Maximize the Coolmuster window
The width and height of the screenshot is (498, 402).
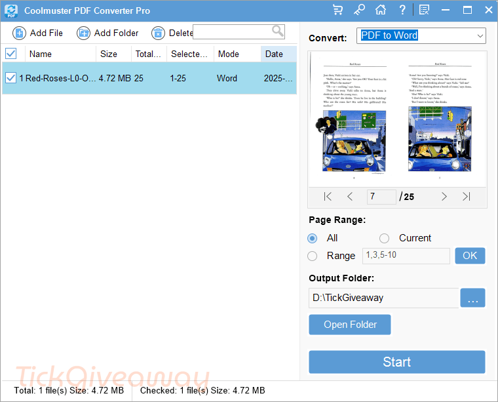(x=467, y=10)
